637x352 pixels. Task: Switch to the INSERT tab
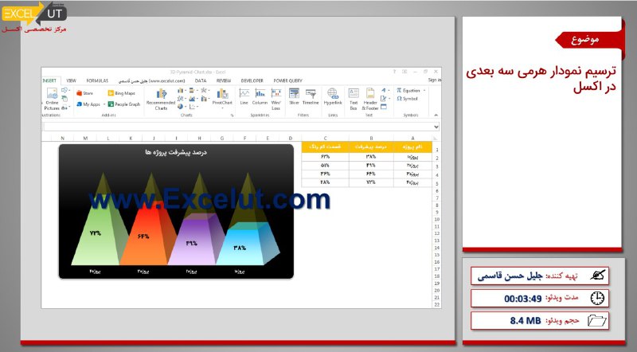tap(50, 80)
